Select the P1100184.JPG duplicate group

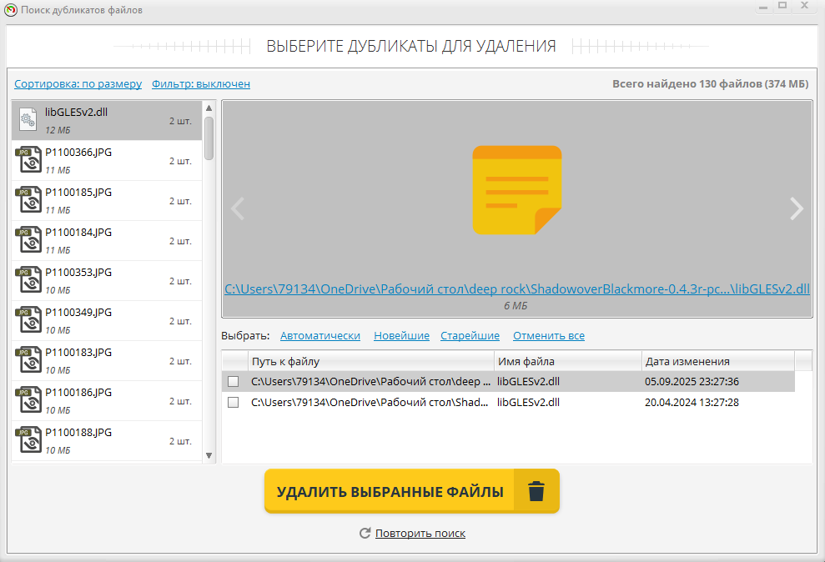point(107,240)
